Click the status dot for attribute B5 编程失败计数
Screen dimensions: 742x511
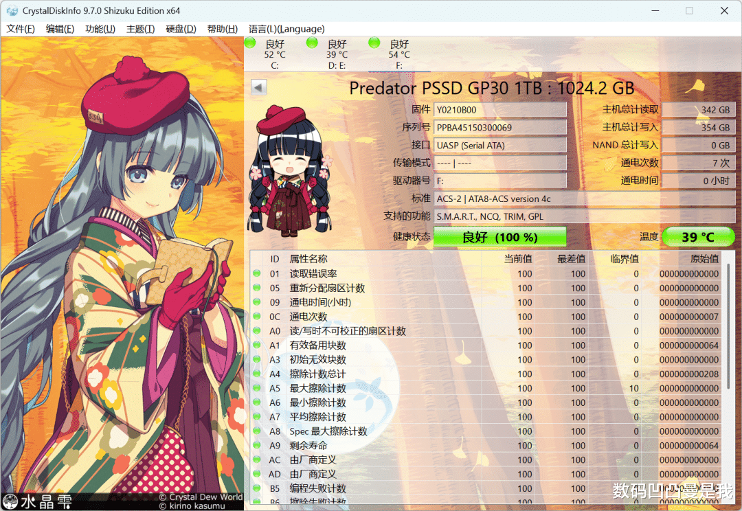257,488
